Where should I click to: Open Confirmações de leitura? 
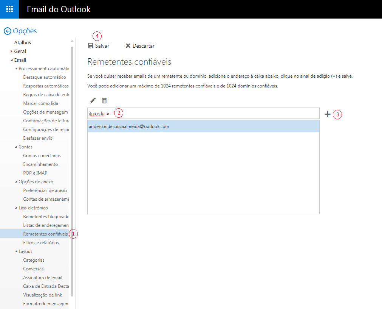(x=46, y=121)
